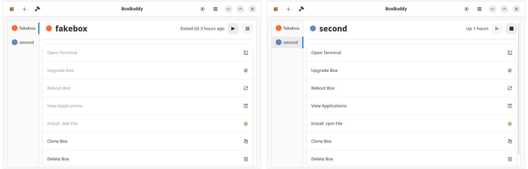The height and width of the screenshot is (169, 528).
Task: Select fakebox tab in left window sidebar
Action: point(24,28)
